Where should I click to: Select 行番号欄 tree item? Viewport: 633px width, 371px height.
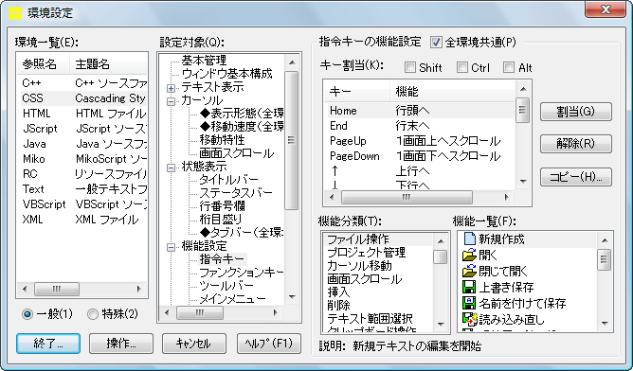point(222,206)
